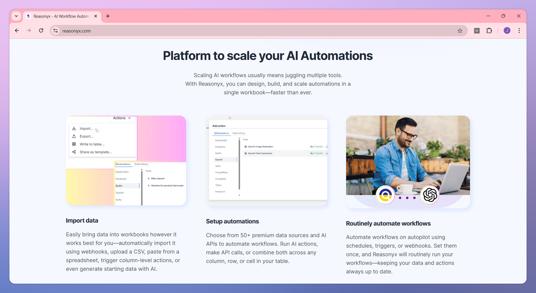
Task: Choose Export... in the Actions menu
Action: pos(87,136)
